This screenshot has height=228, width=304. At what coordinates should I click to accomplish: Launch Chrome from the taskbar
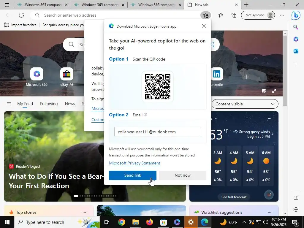[122, 222]
